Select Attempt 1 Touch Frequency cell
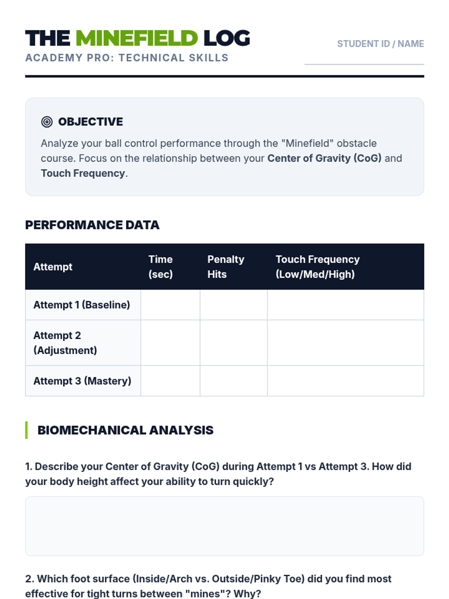This screenshot has width=449, height=599. pyautogui.click(x=346, y=305)
